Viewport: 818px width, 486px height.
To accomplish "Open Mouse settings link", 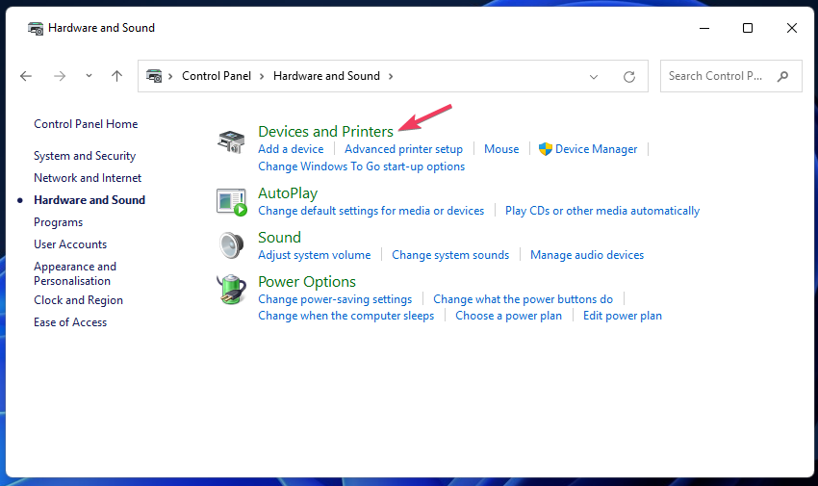I will (501, 149).
